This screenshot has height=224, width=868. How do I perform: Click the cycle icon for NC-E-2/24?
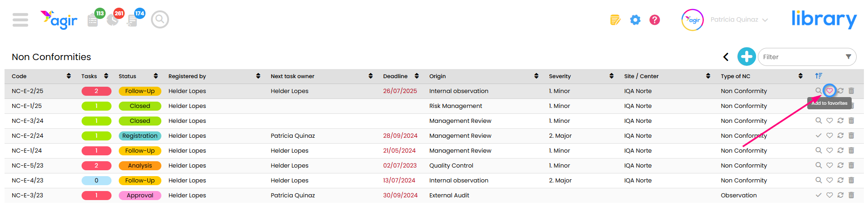coord(840,135)
